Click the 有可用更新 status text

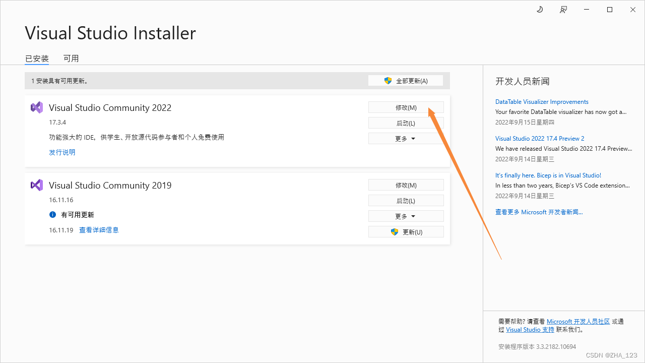pos(78,215)
